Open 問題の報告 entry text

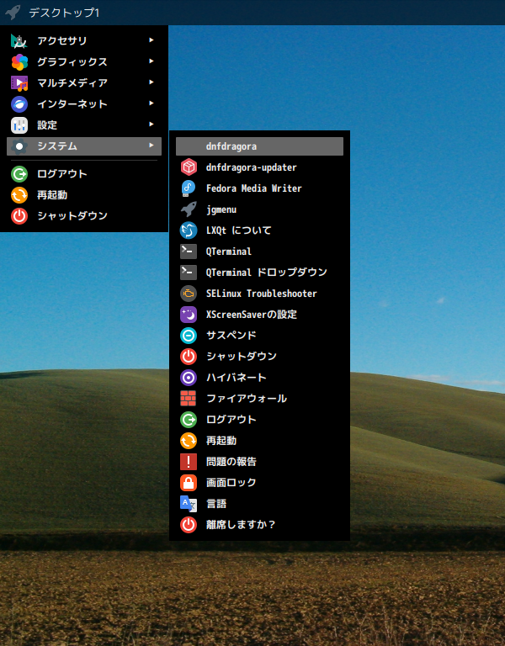tap(231, 462)
